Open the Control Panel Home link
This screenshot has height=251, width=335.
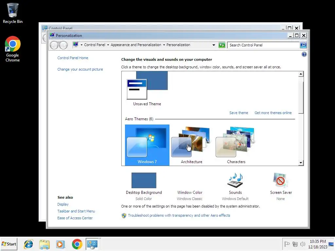[x=73, y=58]
